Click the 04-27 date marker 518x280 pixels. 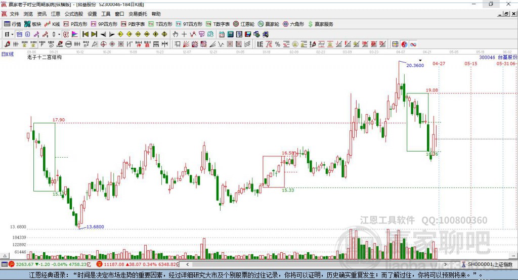coord(439,63)
